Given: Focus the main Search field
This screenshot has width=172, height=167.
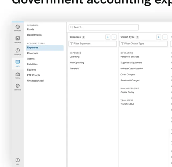Looking at the screenshot, I should [104, 27].
